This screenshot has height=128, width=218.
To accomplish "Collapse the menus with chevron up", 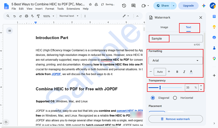I will (x=137, y=16).
